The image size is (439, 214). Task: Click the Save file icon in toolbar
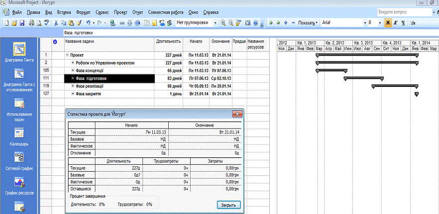coord(21,23)
